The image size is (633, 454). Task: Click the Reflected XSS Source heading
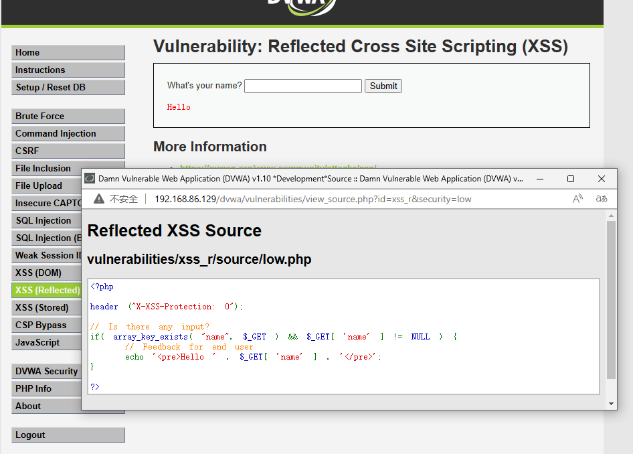pos(175,230)
